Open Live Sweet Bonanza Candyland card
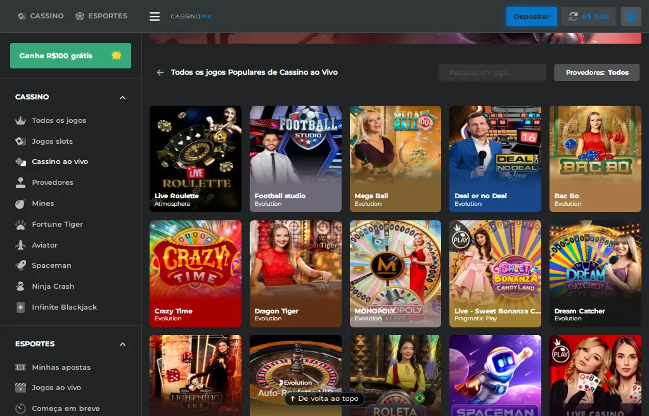649x416 pixels. (x=496, y=274)
